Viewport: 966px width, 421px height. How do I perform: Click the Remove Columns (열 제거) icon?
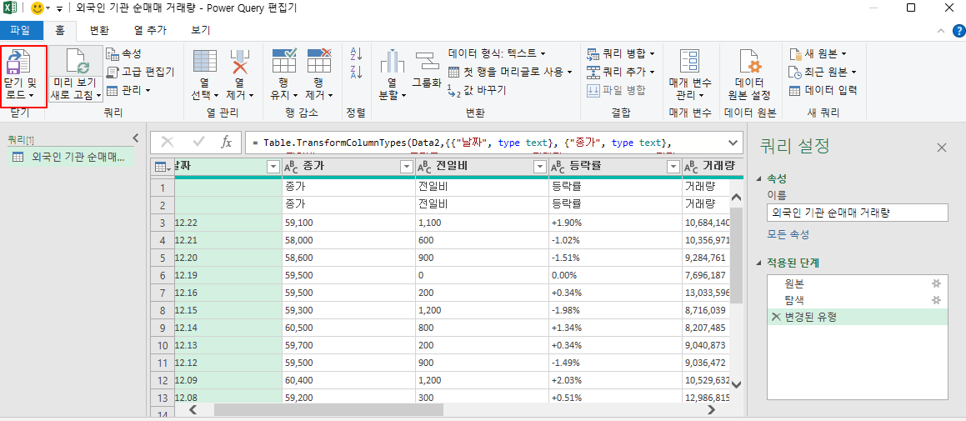(x=240, y=62)
